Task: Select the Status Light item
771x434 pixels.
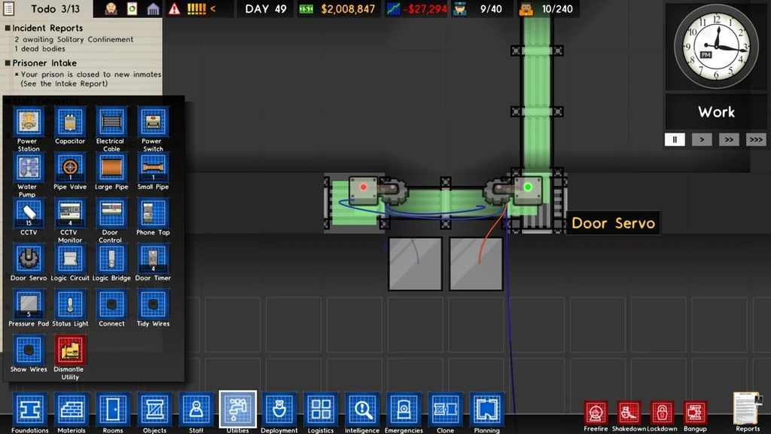Action: 70,304
